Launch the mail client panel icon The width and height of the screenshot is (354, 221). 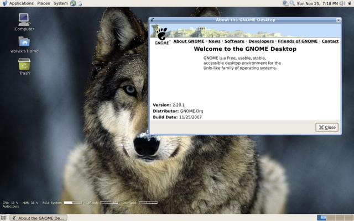pyautogui.click(x=80, y=4)
